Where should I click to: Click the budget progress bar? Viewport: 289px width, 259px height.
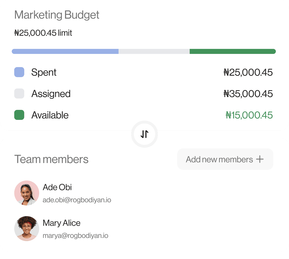pos(144,51)
